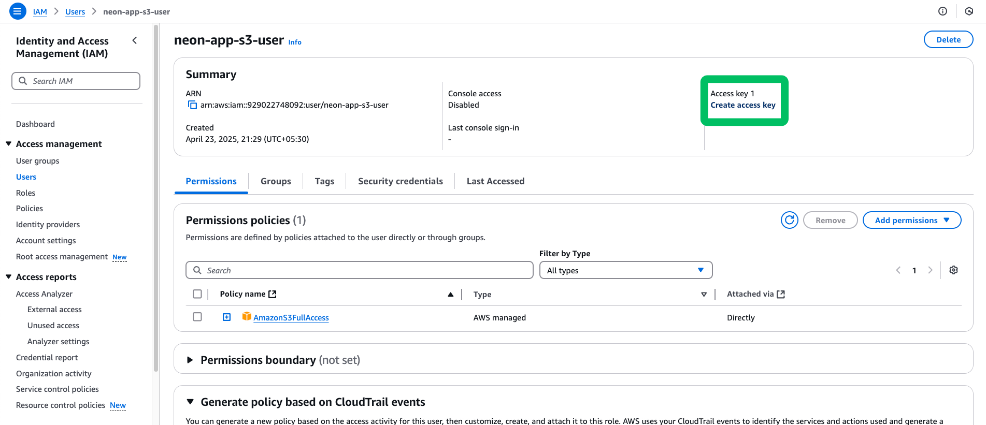Expand the Permissions boundary section
The width and height of the screenshot is (986, 425).
(x=190, y=360)
